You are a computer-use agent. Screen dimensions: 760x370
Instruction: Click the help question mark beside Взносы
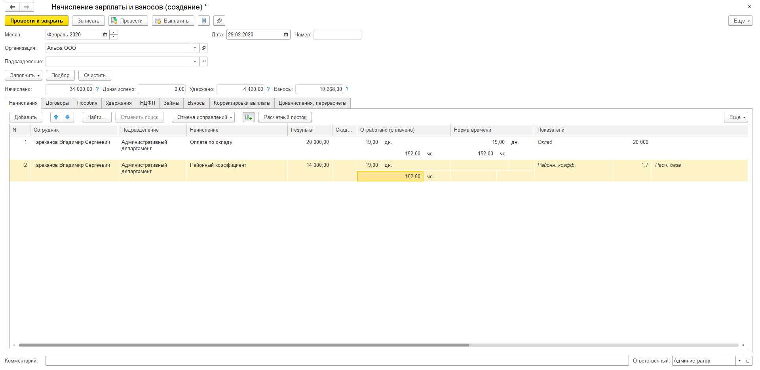coord(347,89)
